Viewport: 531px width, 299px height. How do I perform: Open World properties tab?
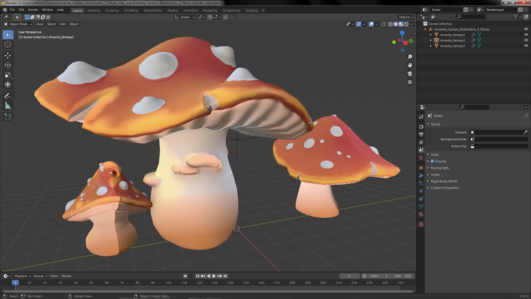tap(421, 158)
